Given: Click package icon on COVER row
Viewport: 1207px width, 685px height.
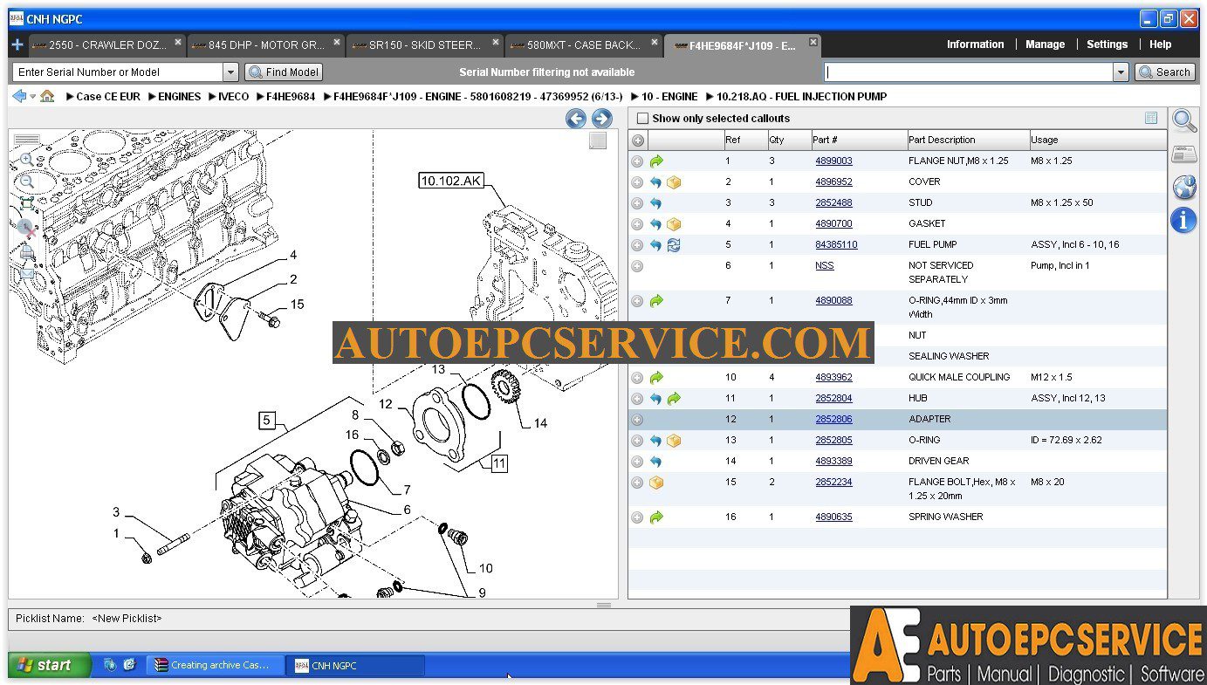Looking at the screenshot, I should click(673, 182).
